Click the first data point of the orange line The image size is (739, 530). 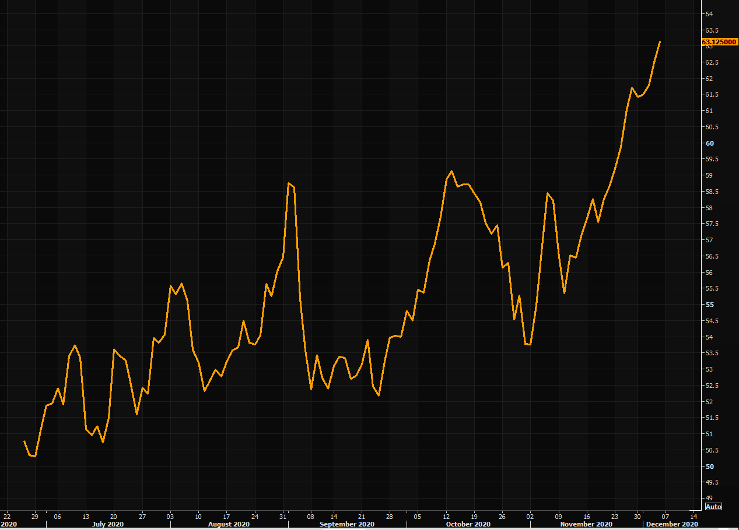(x=24, y=441)
